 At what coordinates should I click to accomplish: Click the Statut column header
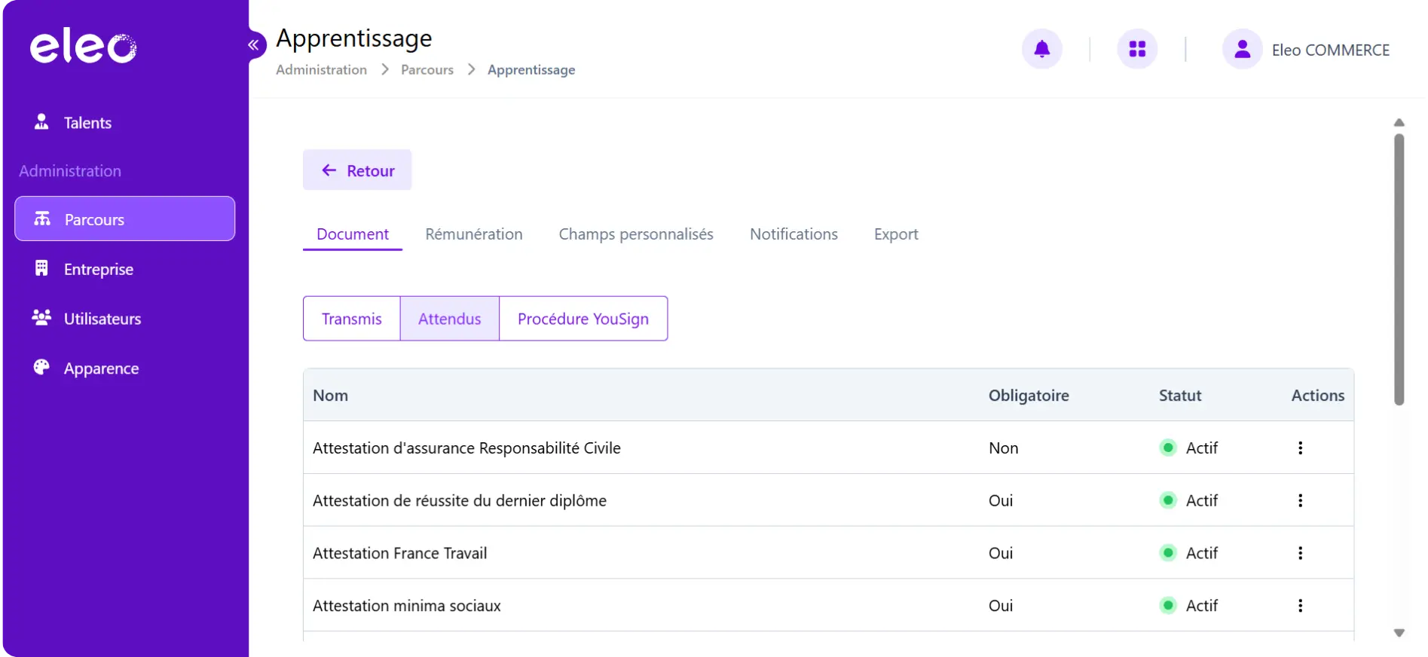click(x=1180, y=396)
